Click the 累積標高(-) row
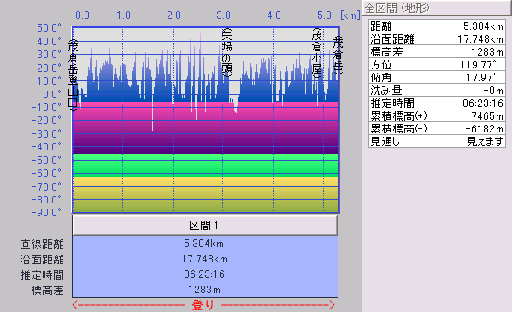 (437, 128)
